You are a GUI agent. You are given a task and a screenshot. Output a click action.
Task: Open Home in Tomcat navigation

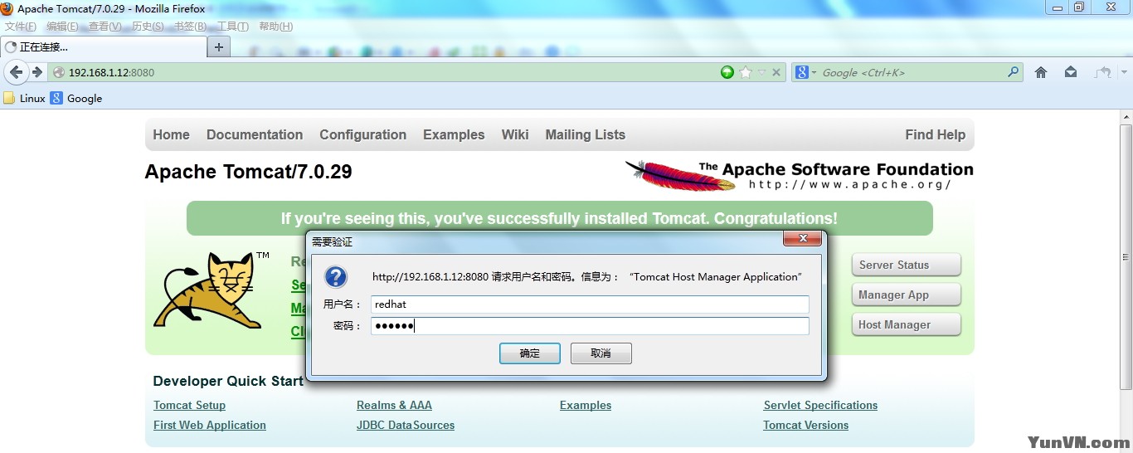[x=171, y=134]
